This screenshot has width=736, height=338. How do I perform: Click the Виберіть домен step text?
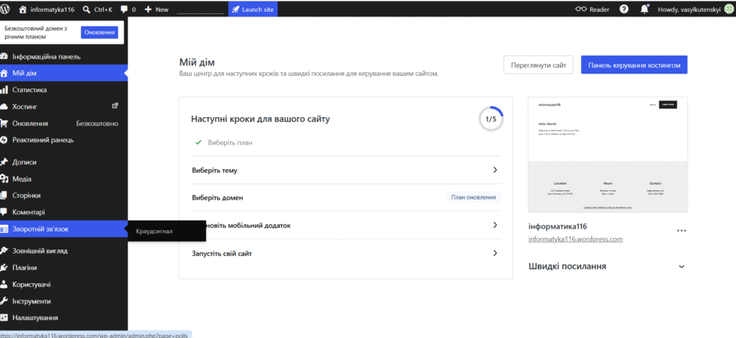218,198
